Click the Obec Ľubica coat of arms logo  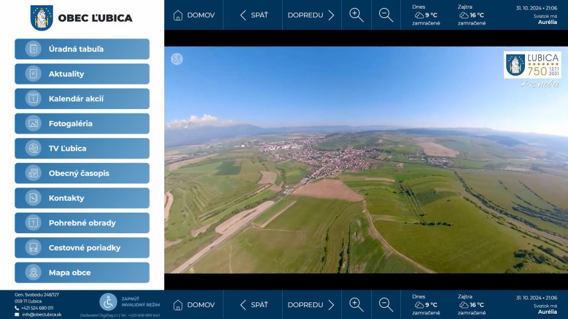(42, 17)
